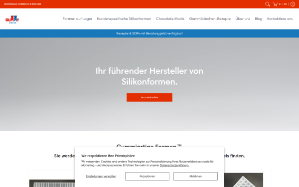Decline cookies with Ablehnen button
The width and height of the screenshot is (299, 187).
pyautogui.click(x=195, y=176)
